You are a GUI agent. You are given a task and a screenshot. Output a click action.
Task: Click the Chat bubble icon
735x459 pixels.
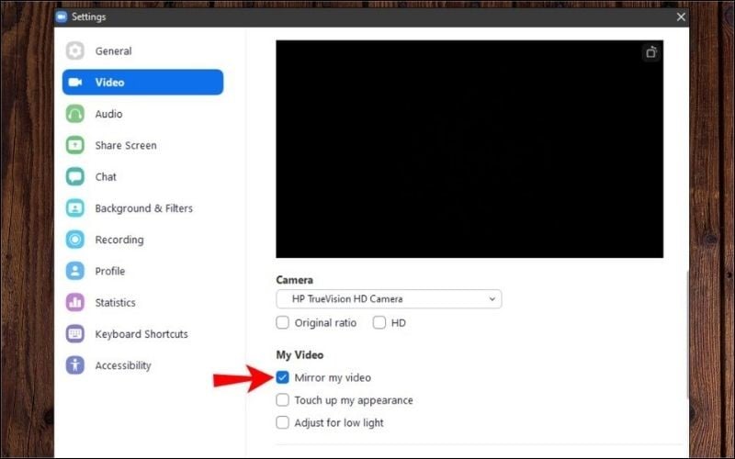point(75,177)
